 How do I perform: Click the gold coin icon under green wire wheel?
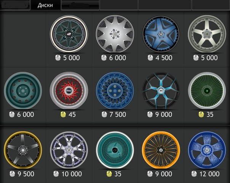201,114
